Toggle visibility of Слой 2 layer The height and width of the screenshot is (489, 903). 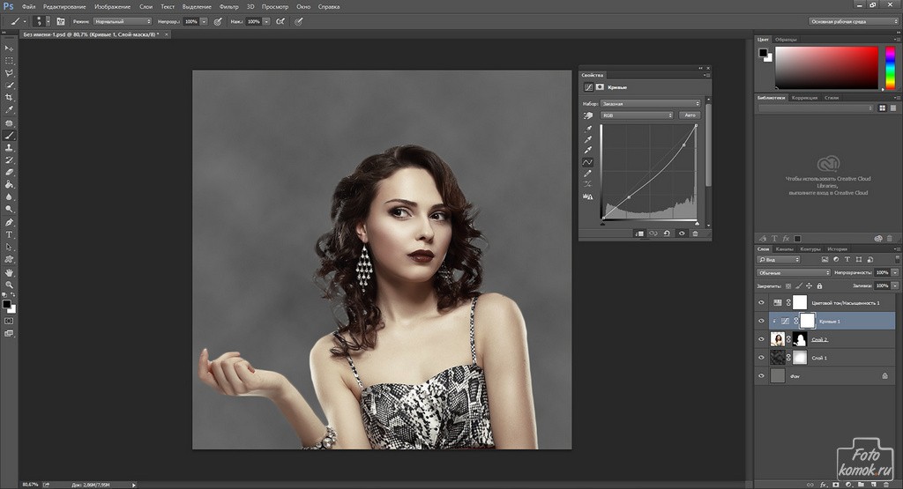(761, 339)
